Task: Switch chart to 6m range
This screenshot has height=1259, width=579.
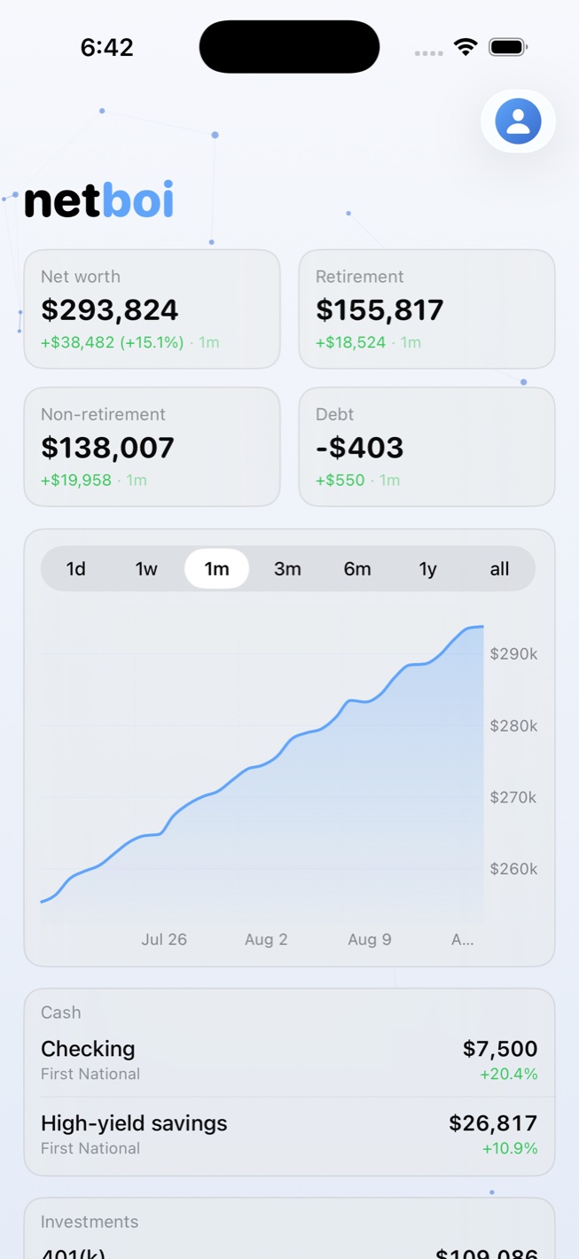Action: point(357,569)
